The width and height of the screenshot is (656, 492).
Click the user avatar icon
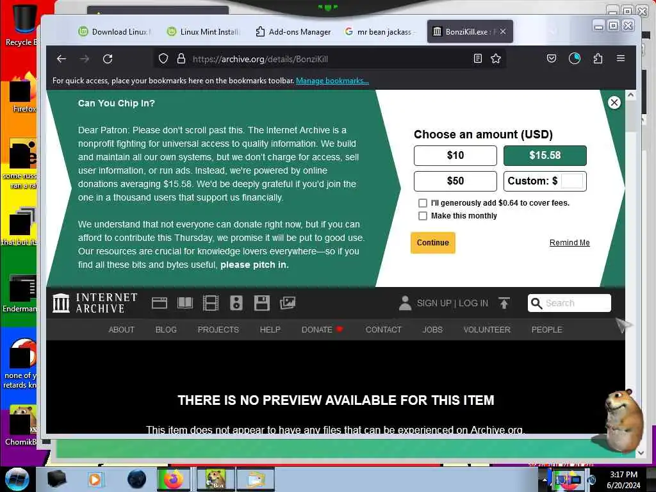pyautogui.click(x=405, y=303)
